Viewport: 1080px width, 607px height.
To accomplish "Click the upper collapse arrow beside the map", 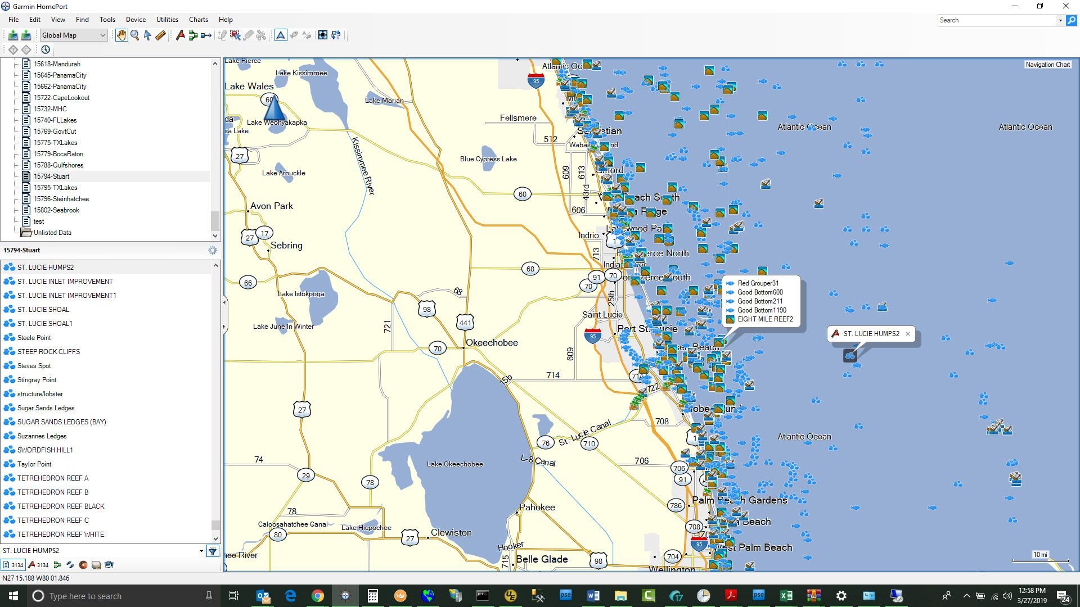I will pyautogui.click(x=224, y=302).
